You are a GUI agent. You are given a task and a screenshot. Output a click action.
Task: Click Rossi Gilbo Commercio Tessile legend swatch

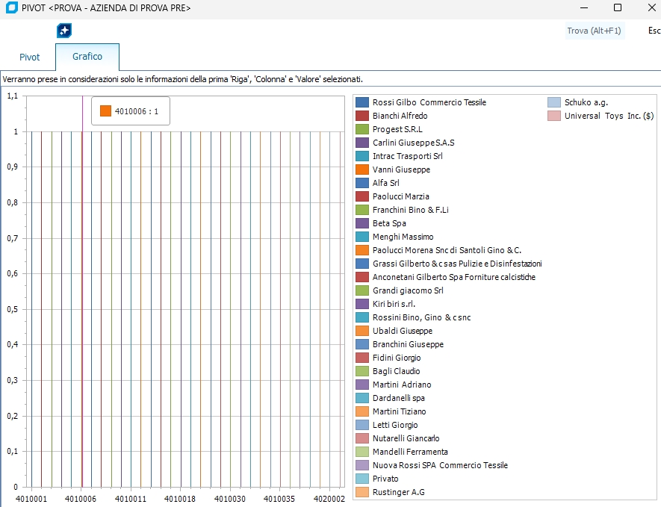pos(362,102)
